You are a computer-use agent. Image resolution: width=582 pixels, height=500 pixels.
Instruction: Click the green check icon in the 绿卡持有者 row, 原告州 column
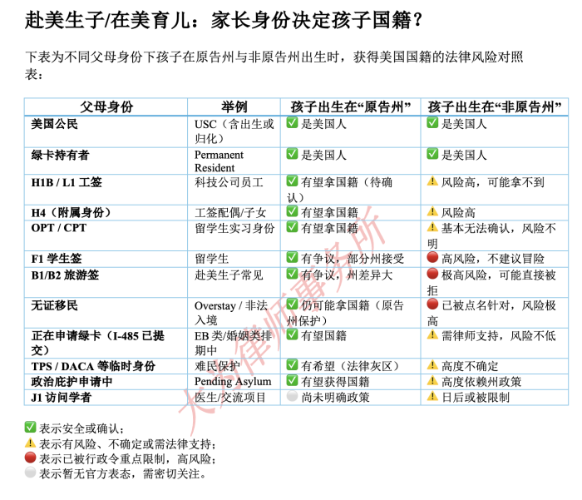(x=292, y=153)
